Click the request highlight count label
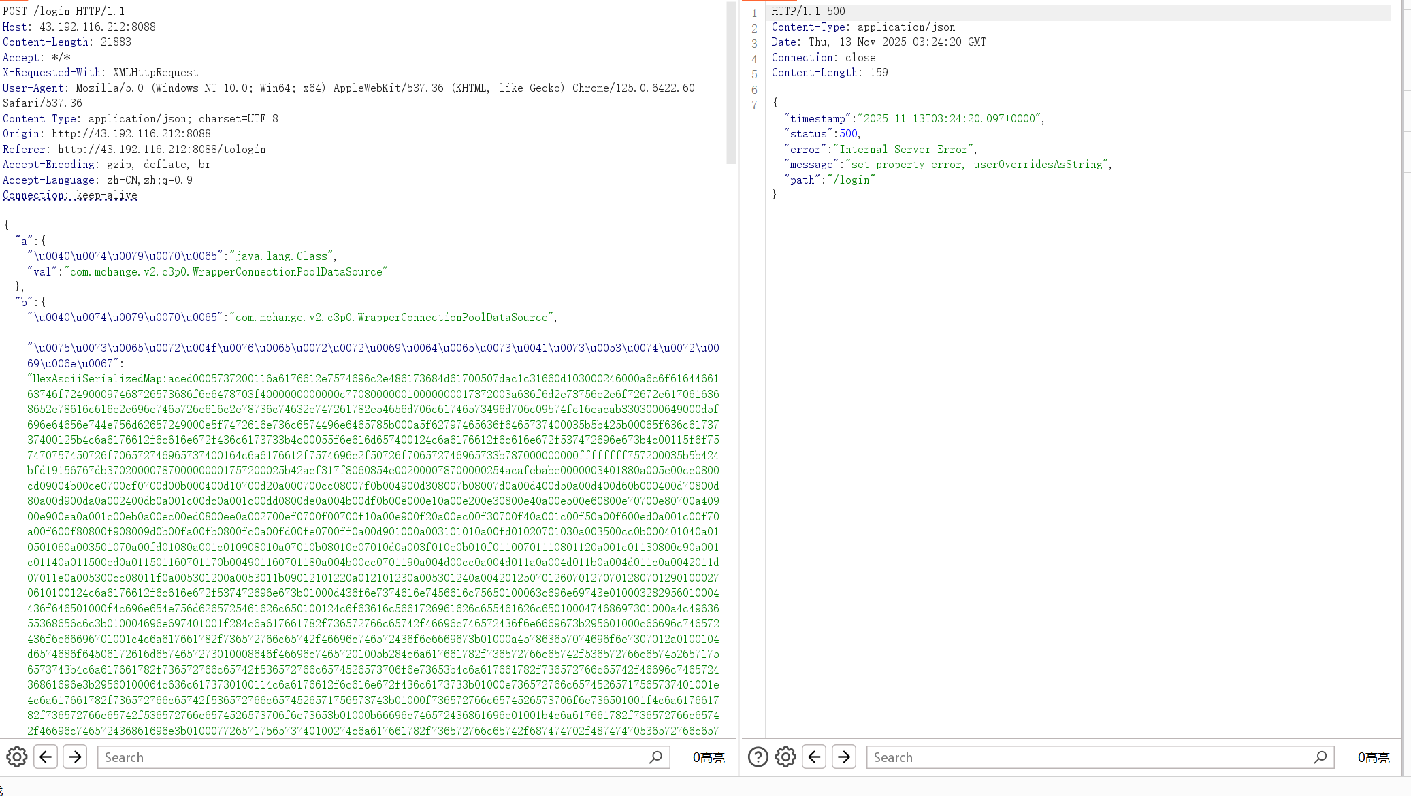The height and width of the screenshot is (796, 1411). click(x=709, y=757)
